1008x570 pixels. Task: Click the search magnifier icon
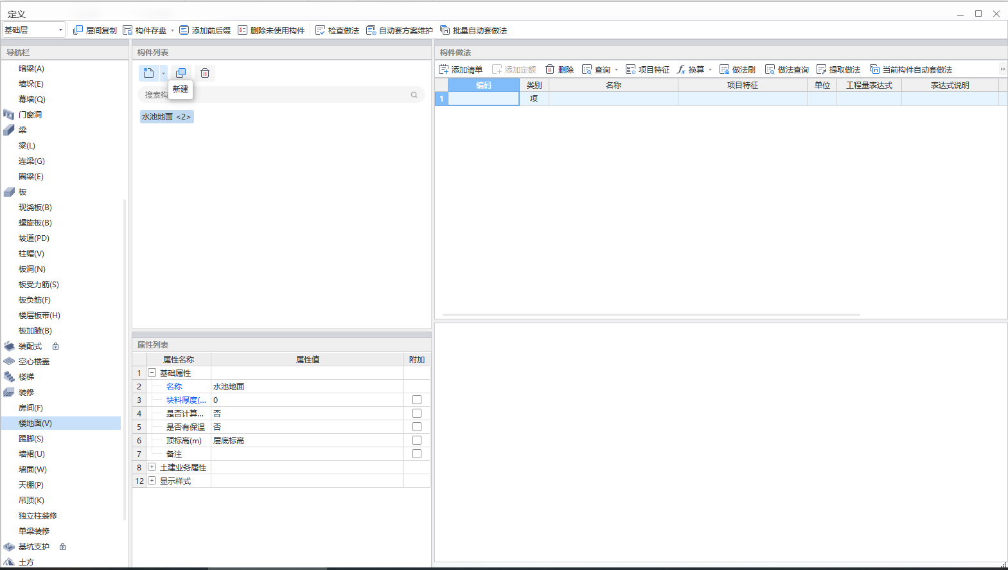coord(414,94)
